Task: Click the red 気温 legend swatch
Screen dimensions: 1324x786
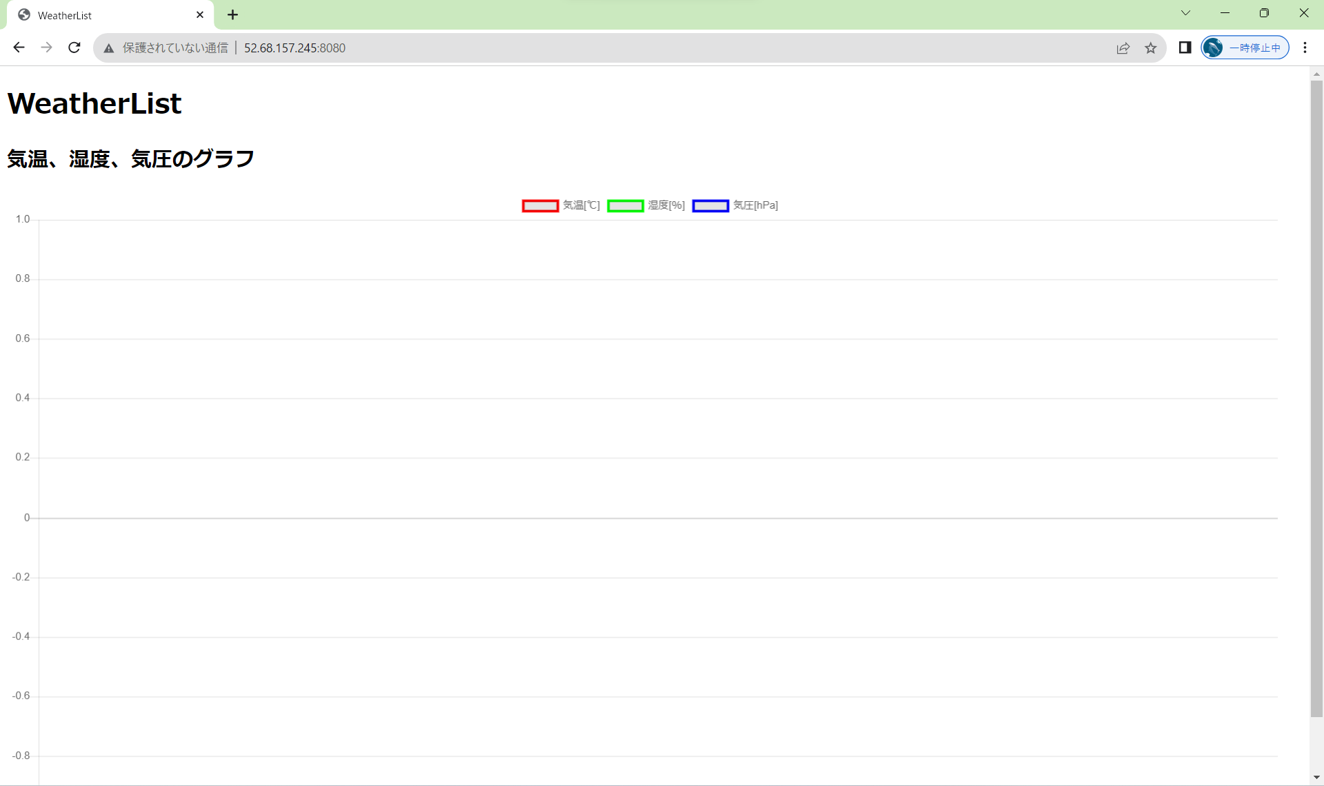Action: point(540,206)
